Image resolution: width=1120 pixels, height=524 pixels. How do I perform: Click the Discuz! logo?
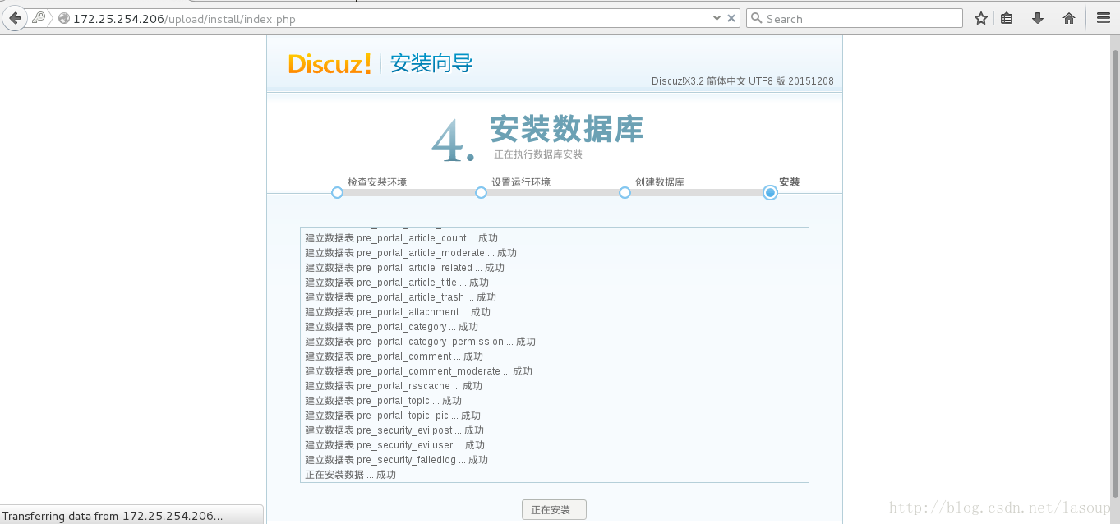click(330, 63)
